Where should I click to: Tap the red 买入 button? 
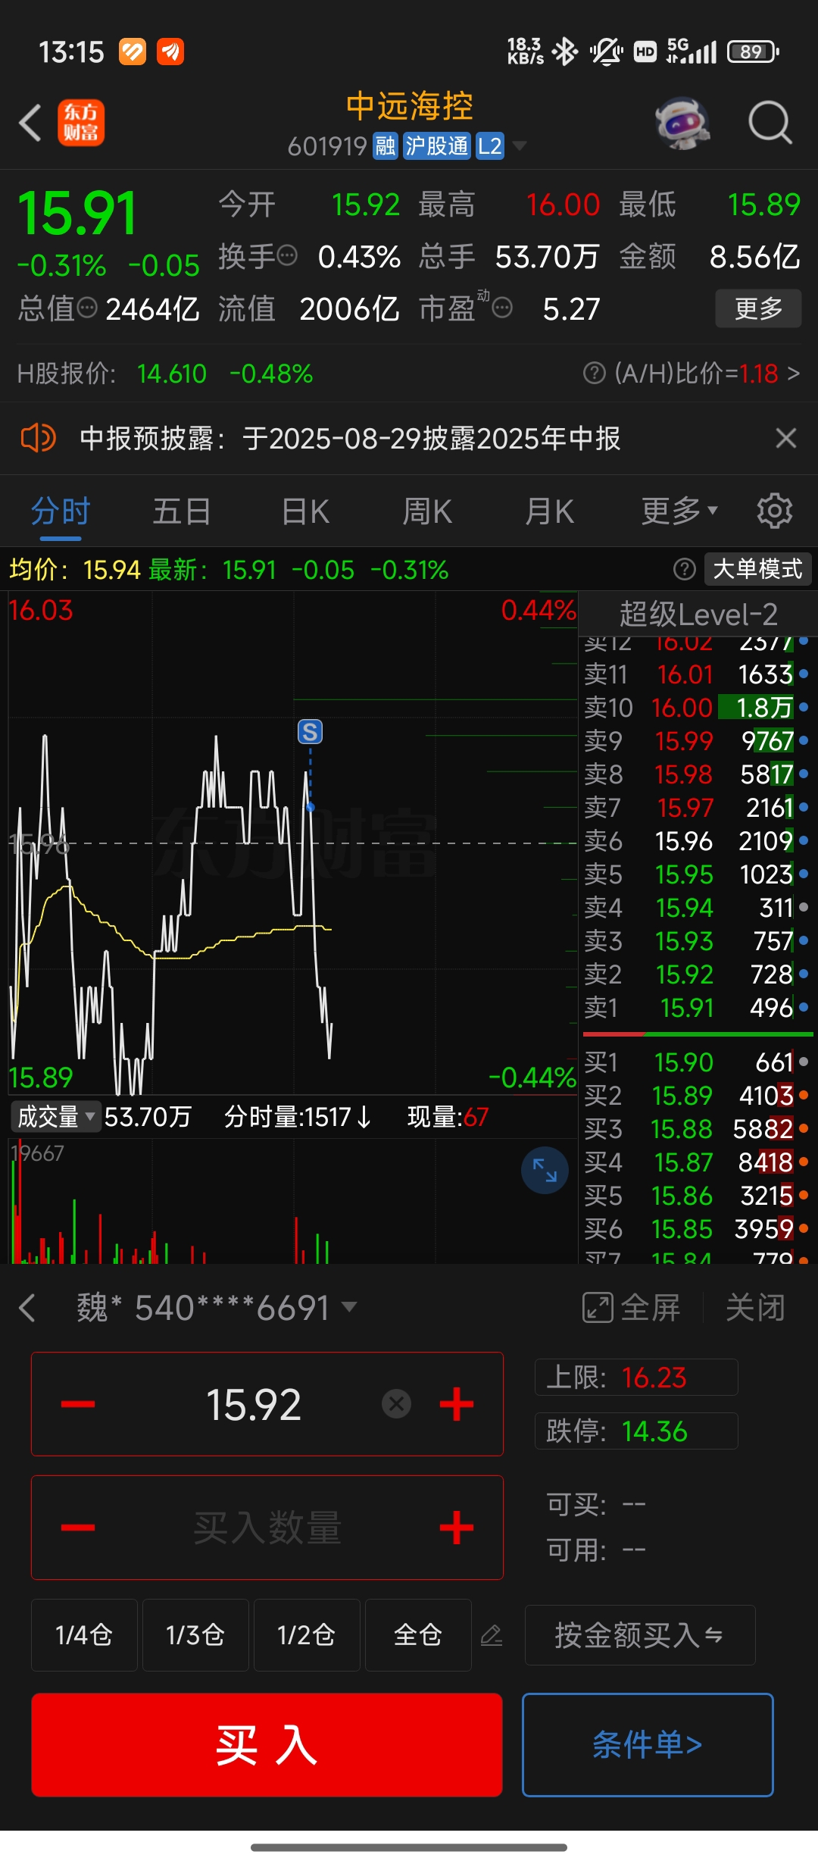267,1745
